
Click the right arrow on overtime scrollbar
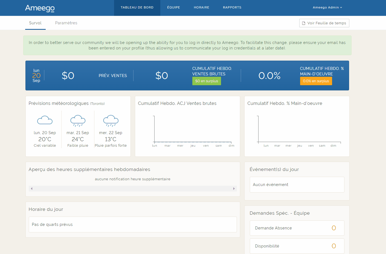click(x=234, y=188)
